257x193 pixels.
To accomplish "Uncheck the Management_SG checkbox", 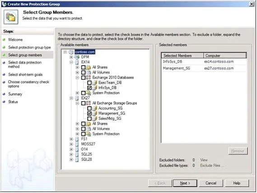I will (89, 113).
